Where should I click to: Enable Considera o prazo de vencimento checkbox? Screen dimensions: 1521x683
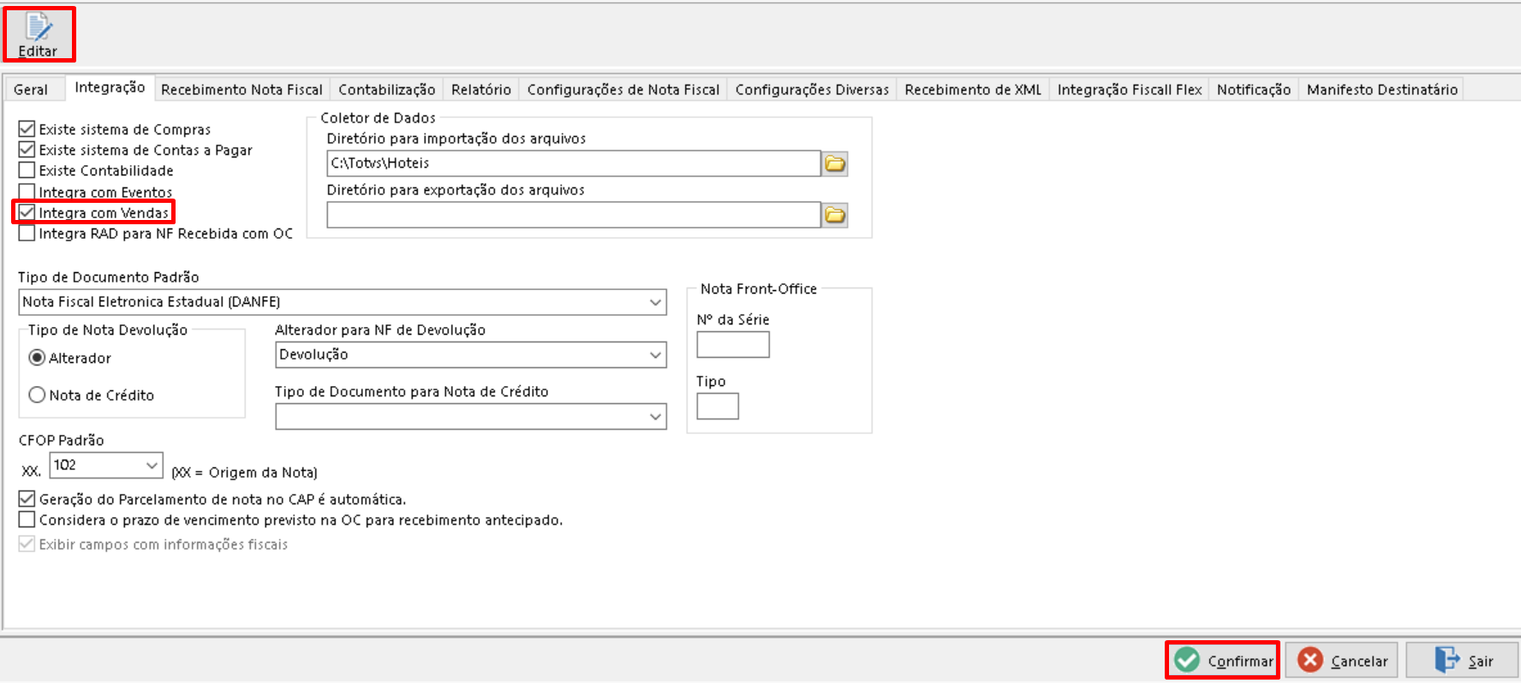coord(27,520)
